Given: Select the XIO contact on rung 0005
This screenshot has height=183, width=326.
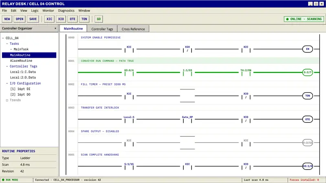Looking at the screenshot, I should (246, 166).
